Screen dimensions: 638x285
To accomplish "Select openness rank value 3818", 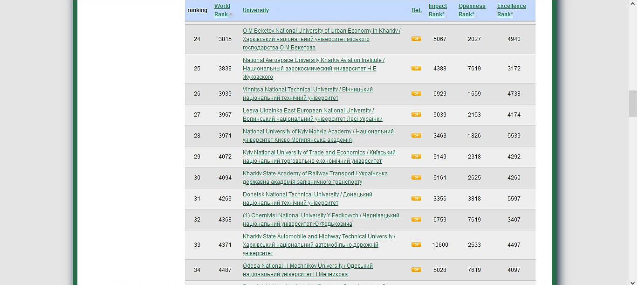I will coord(474,199).
